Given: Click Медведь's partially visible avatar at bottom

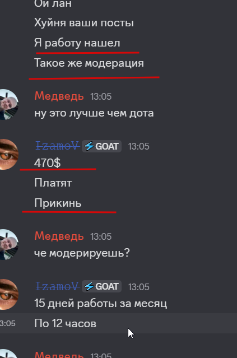Looking at the screenshot, I should pos(8,354).
